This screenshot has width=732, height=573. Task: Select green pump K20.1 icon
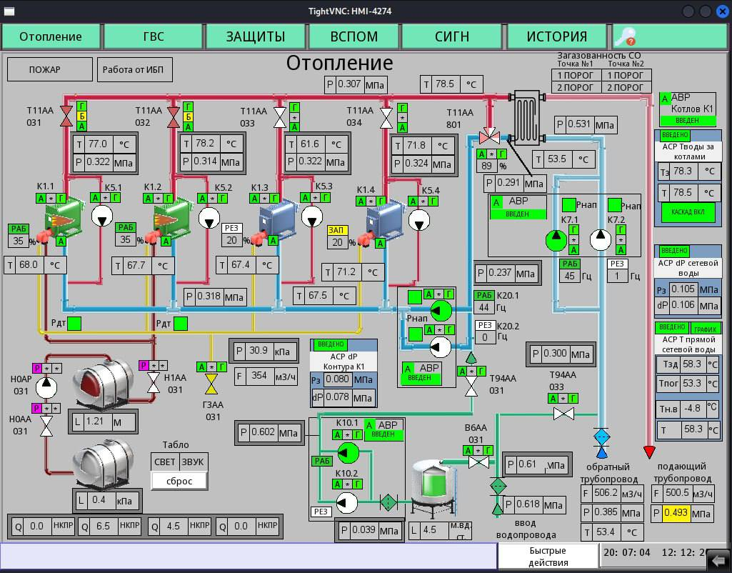click(x=441, y=311)
